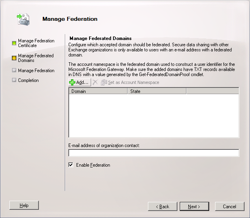
Task: Select the Completion step label
Action: (x=28, y=80)
